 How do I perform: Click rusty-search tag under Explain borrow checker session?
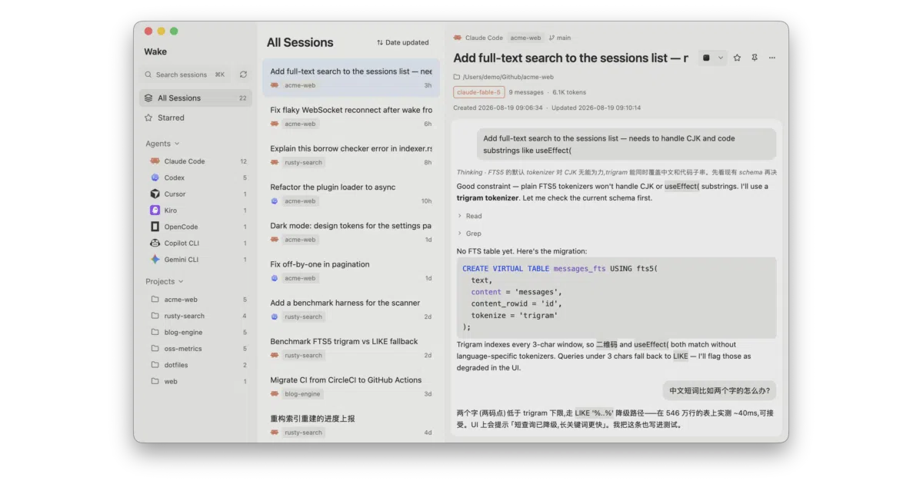point(304,163)
